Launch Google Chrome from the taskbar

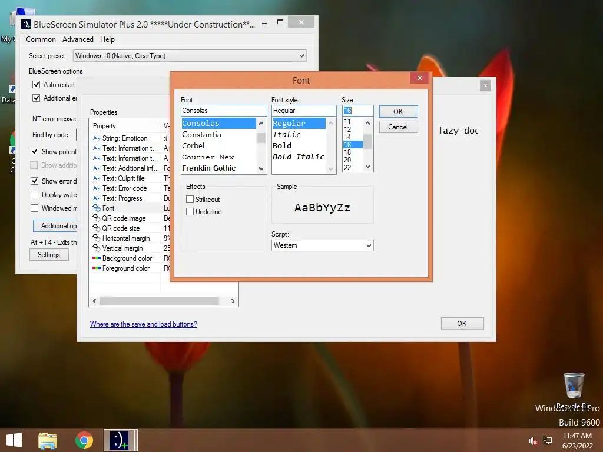coord(84,440)
